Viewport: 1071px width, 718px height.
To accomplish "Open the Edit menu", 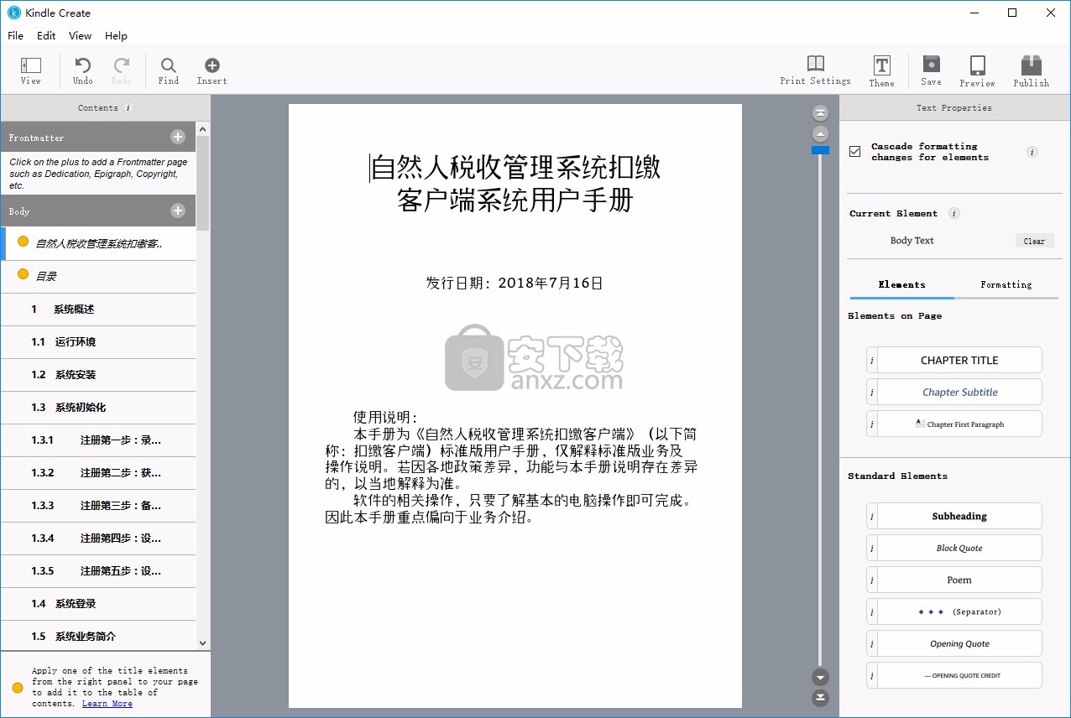I will click(46, 35).
